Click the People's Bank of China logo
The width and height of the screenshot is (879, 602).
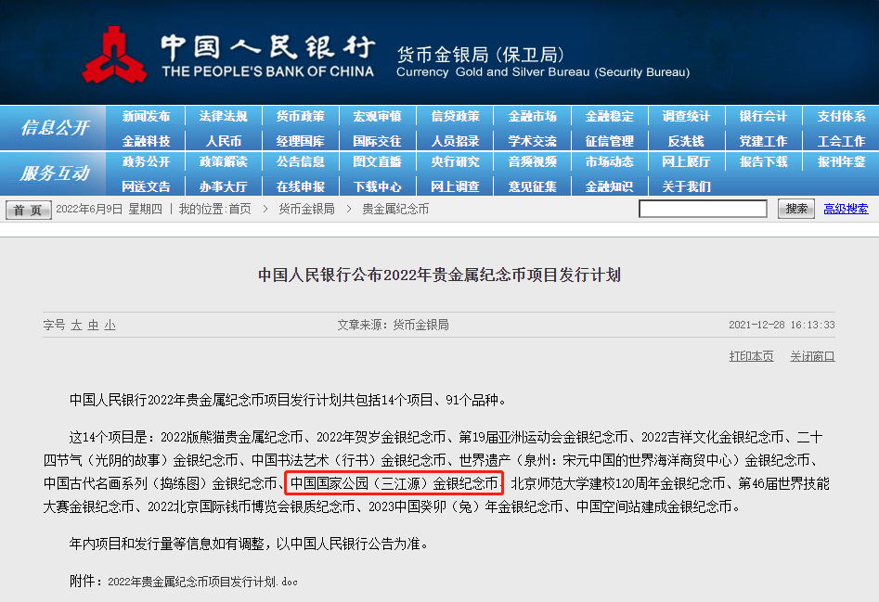click(115, 55)
